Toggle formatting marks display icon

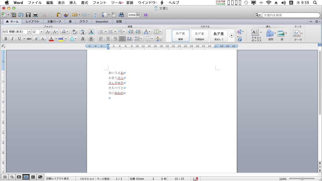click(x=96, y=15)
